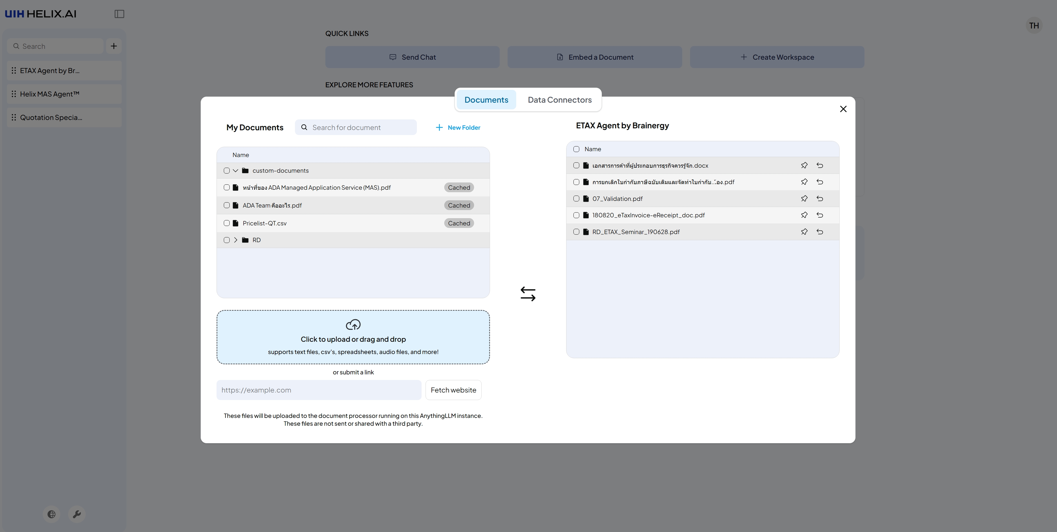Select the Documents tab
This screenshot has width=1057, height=532.
tap(486, 100)
